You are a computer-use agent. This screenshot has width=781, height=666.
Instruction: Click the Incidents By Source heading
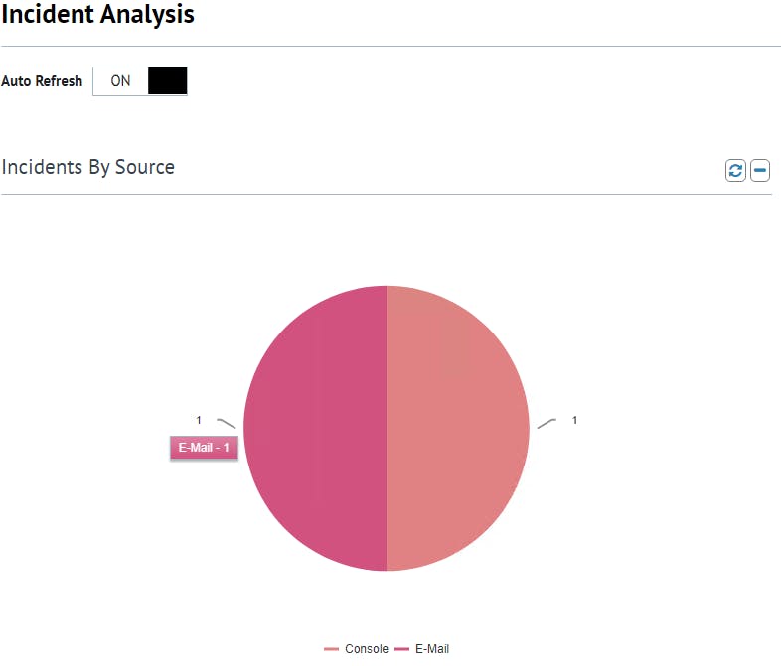[x=88, y=167]
